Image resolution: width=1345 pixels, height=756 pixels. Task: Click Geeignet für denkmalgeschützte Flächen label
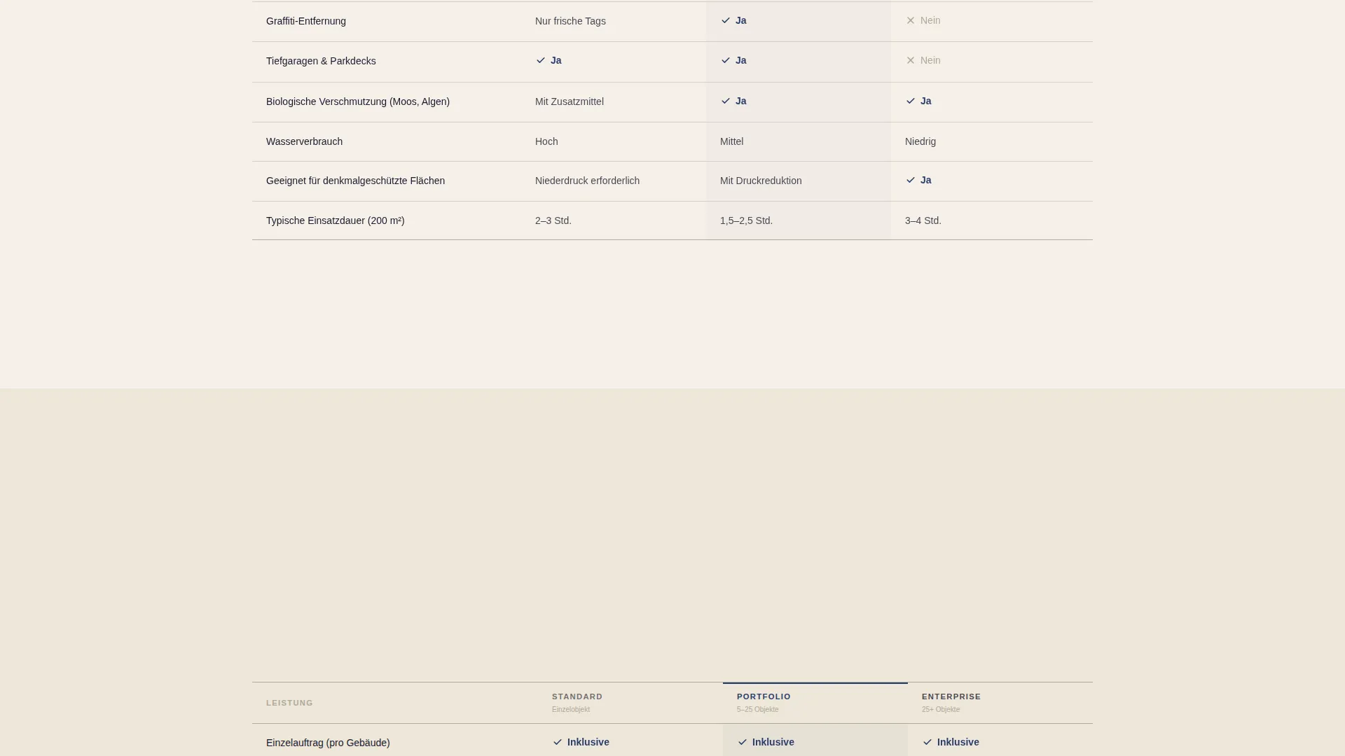pyautogui.click(x=355, y=181)
